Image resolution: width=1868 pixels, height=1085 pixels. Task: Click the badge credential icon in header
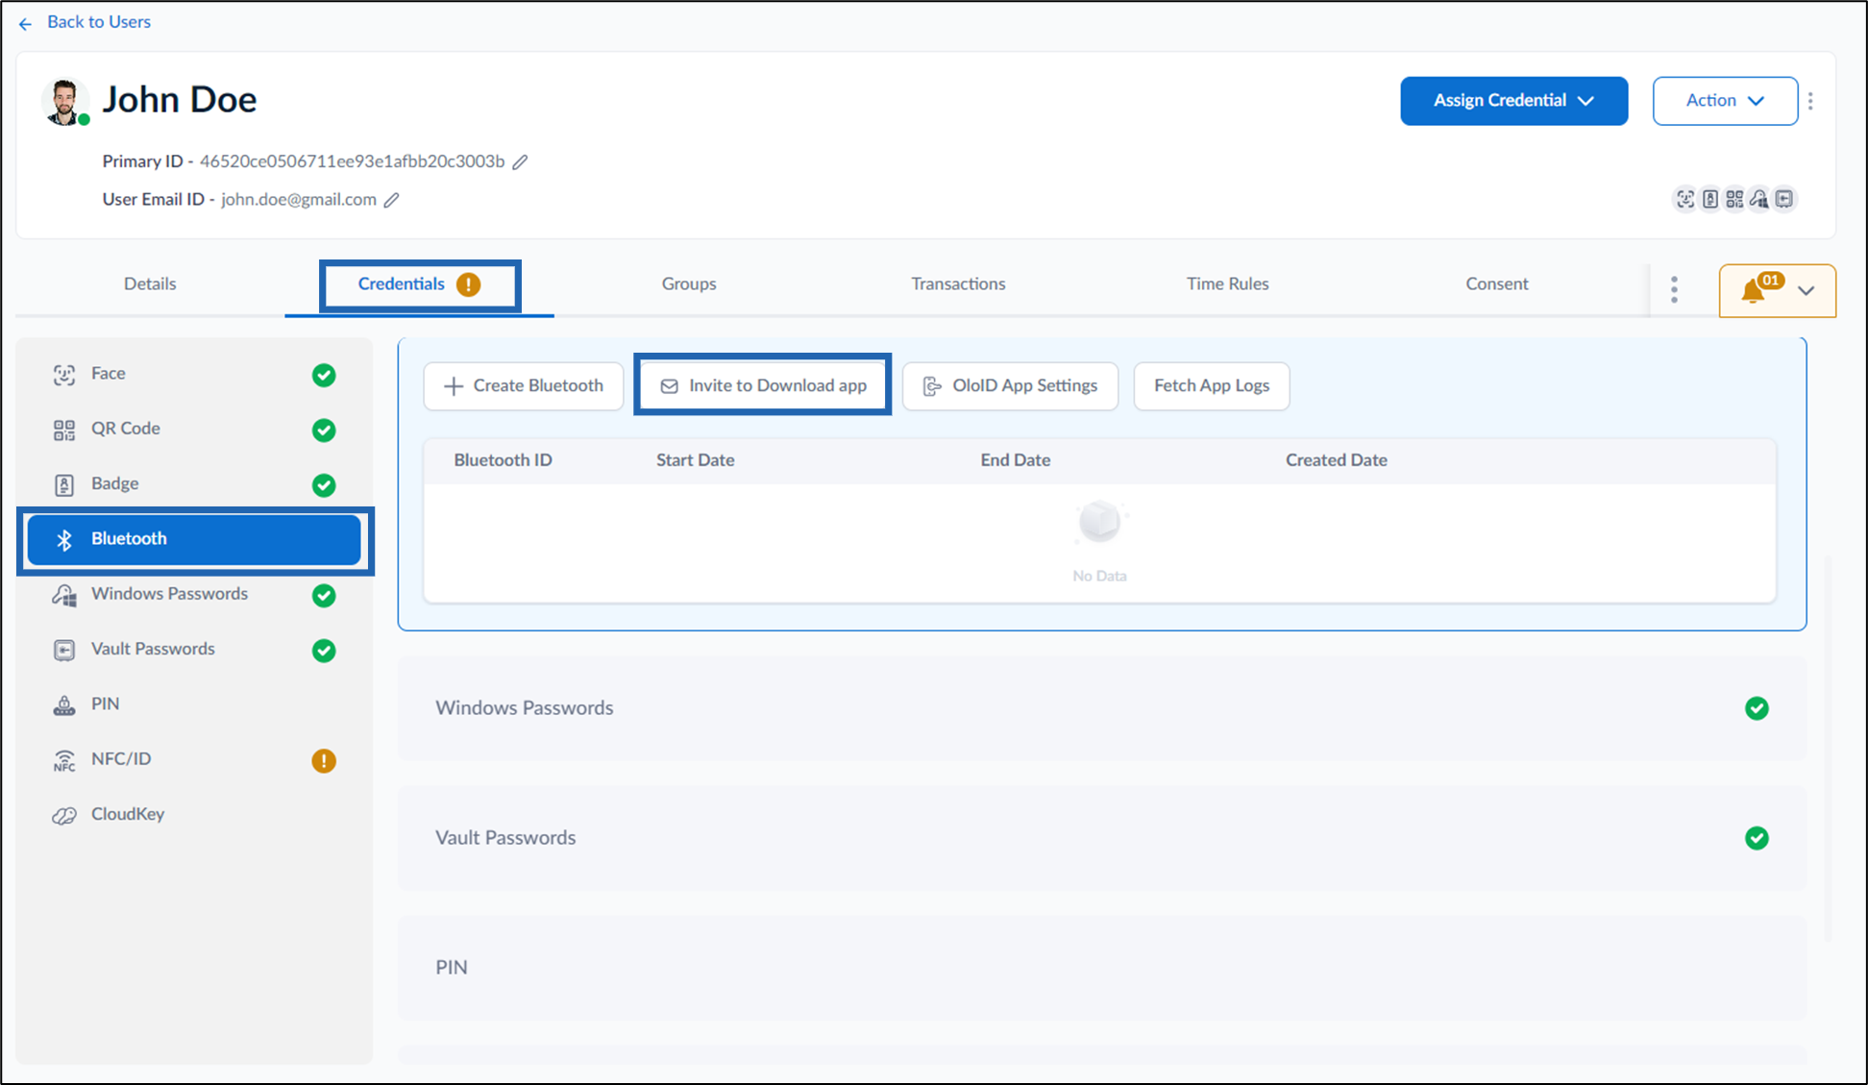[x=1710, y=199]
